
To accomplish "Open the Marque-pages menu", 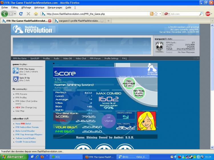I will click(55, 7).
